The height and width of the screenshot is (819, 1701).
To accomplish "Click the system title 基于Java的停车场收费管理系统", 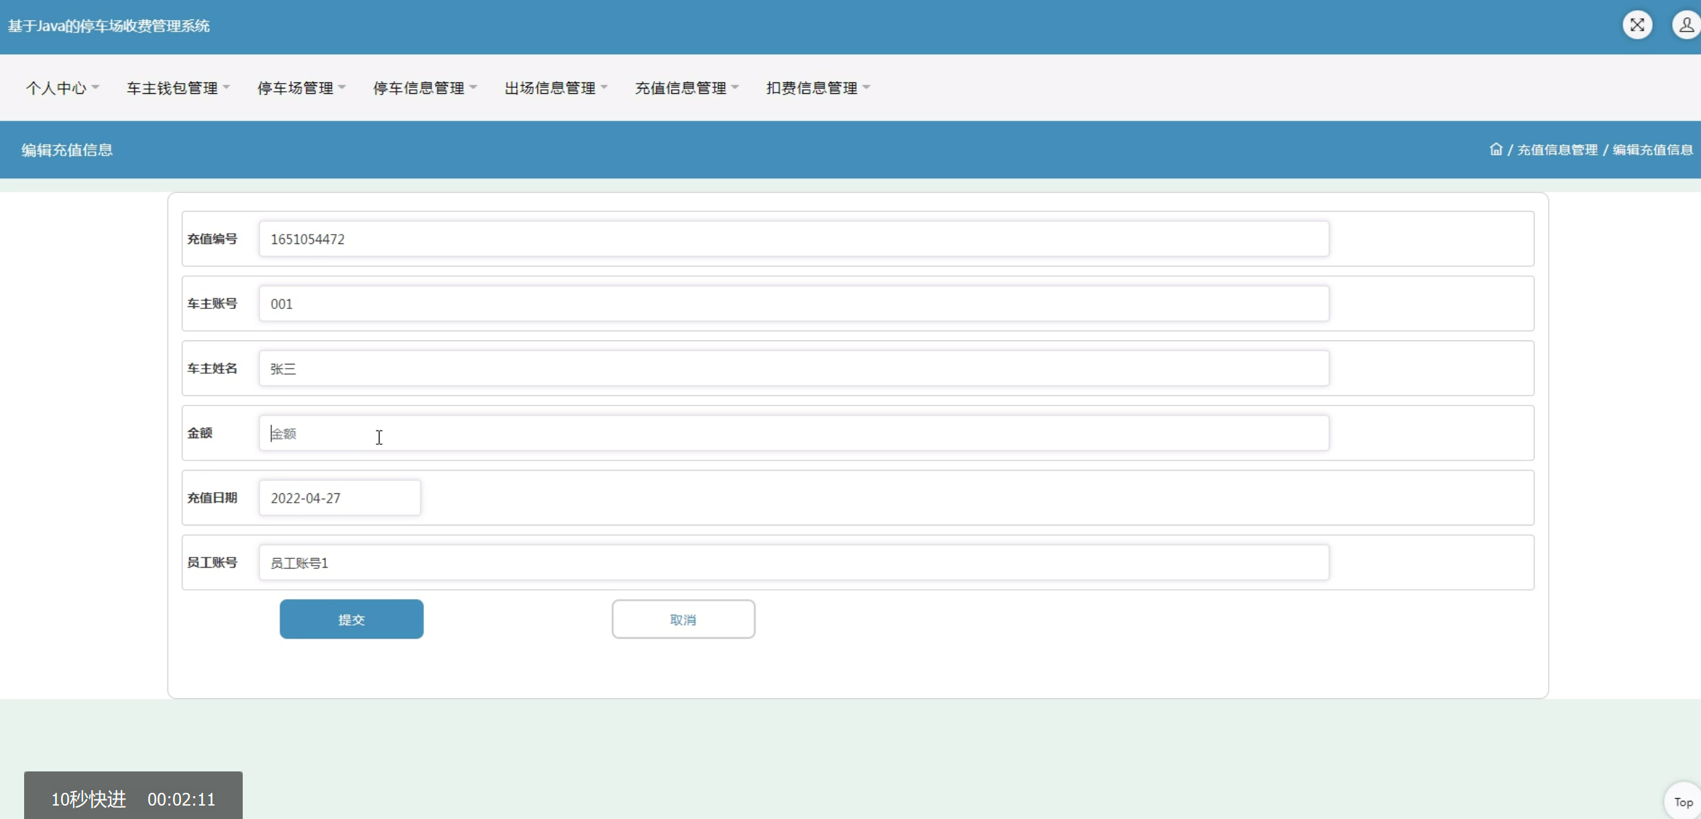I will [109, 26].
